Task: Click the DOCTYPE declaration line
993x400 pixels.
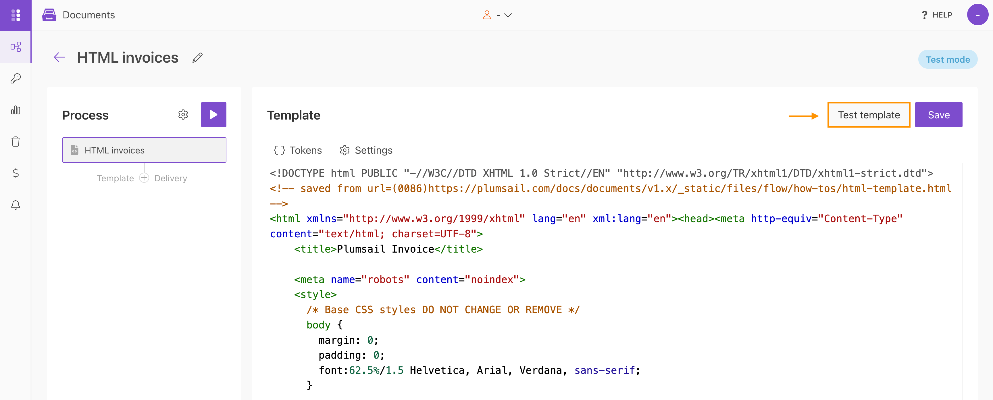Action: tap(601, 173)
